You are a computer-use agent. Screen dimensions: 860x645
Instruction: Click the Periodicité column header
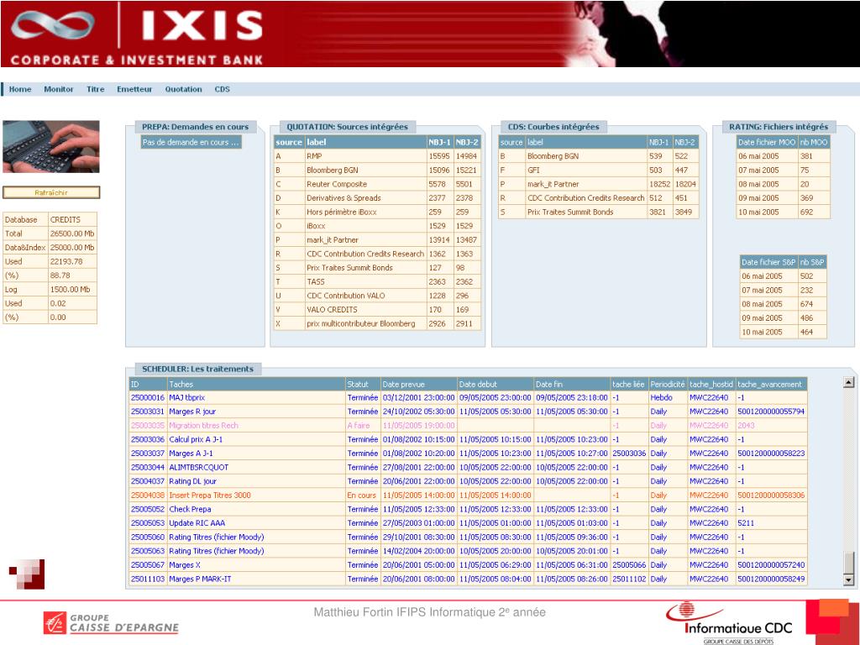[x=668, y=385]
